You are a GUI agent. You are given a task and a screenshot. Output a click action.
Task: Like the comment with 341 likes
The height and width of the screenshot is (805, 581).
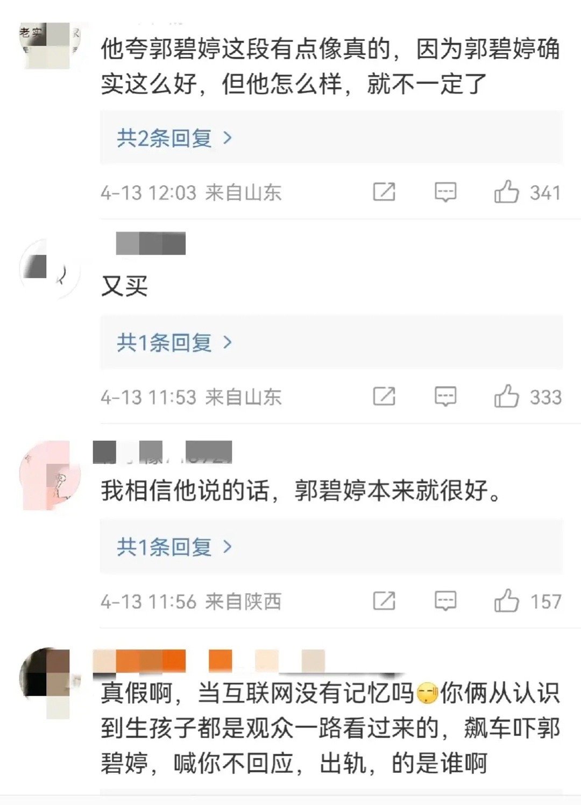pos(506,192)
